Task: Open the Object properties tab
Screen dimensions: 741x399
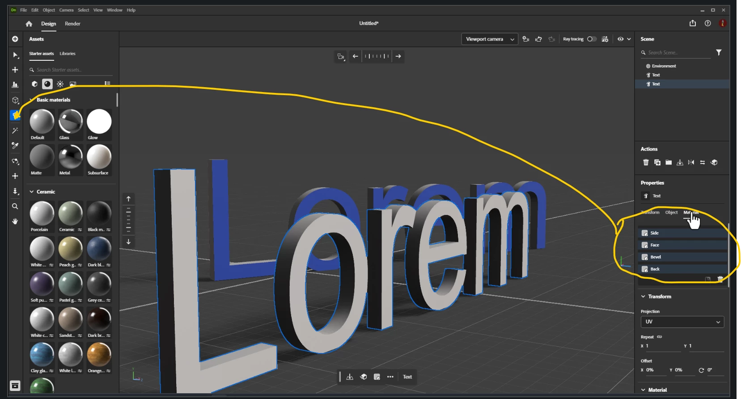Action: click(671, 212)
